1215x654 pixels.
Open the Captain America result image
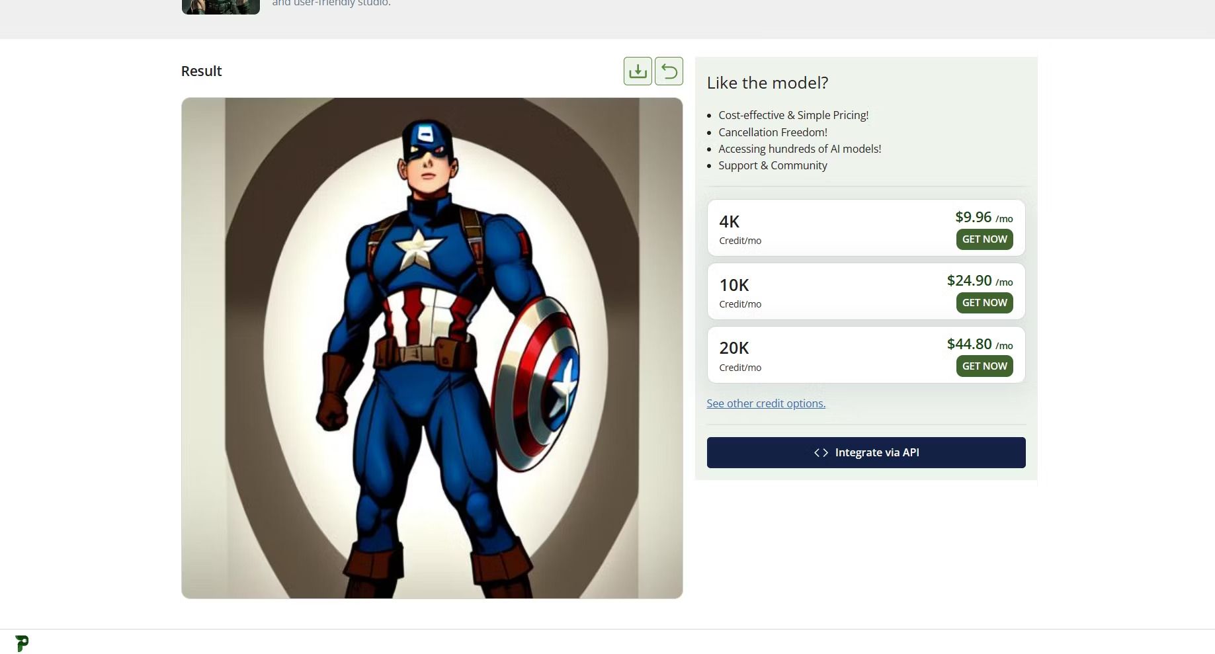point(432,348)
